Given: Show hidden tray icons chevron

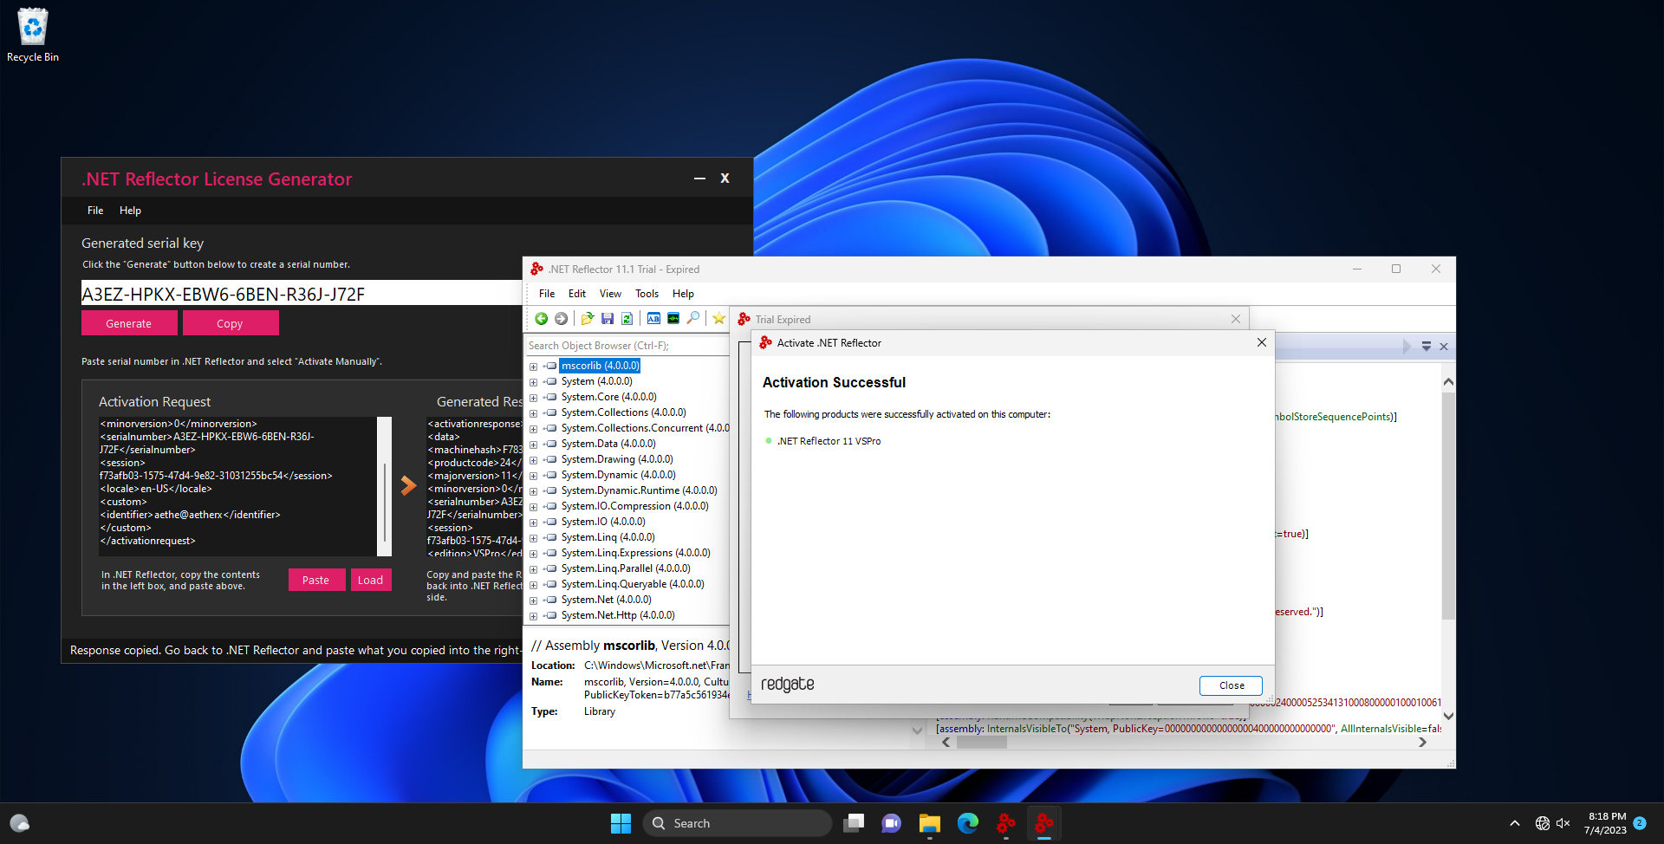Looking at the screenshot, I should (1515, 823).
